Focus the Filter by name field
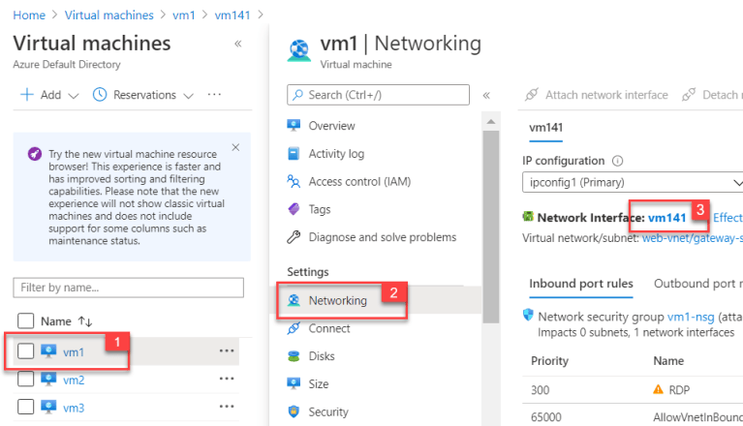Image resolution: width=743 pixels, height=426 pixels. click(x=129, y=288)
